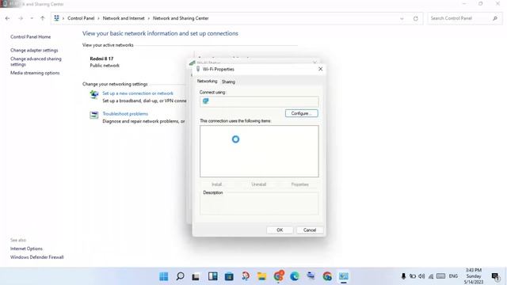Refresh the Control Panel address bar
The height and width of the screenshot is (285, 507).
[x=415, y=18]
